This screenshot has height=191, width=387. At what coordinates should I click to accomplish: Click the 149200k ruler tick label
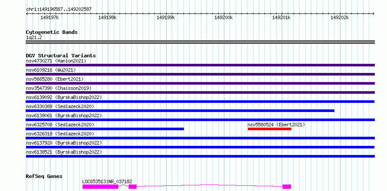point(224,17)
